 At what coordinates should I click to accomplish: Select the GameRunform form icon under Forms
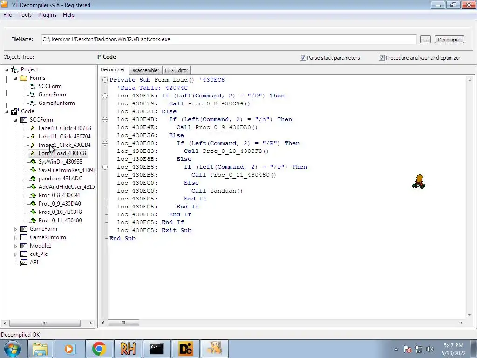[33, 103]
